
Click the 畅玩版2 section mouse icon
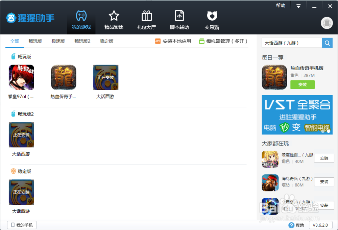14,114
